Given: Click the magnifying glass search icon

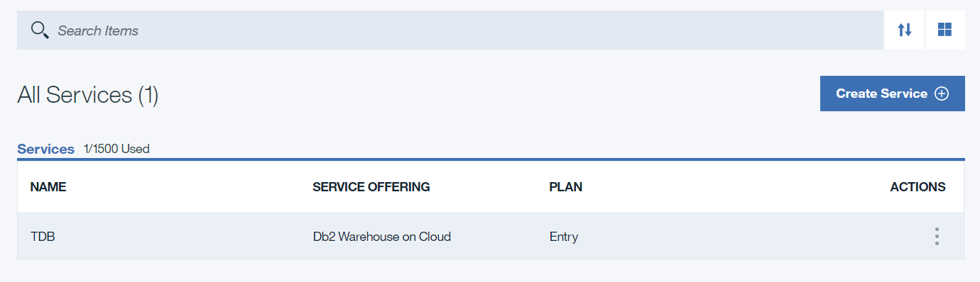Looking at the screenshot, I should 39,30.
